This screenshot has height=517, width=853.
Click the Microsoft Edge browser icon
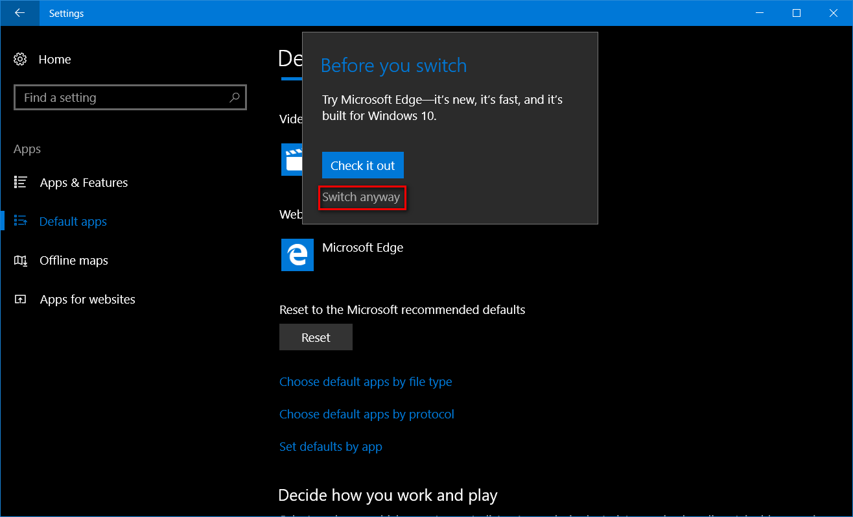tap(298, 254)
